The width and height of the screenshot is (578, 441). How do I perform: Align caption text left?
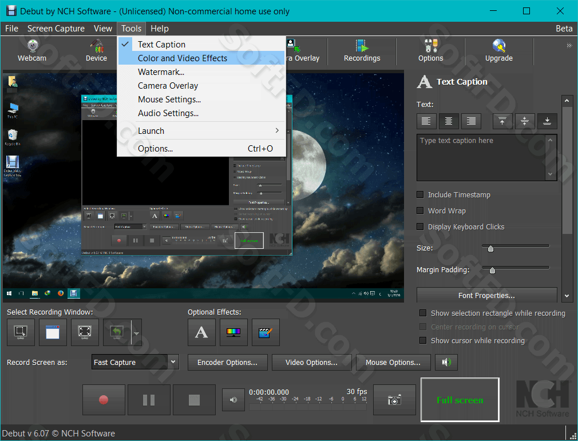tap(426, 121)
